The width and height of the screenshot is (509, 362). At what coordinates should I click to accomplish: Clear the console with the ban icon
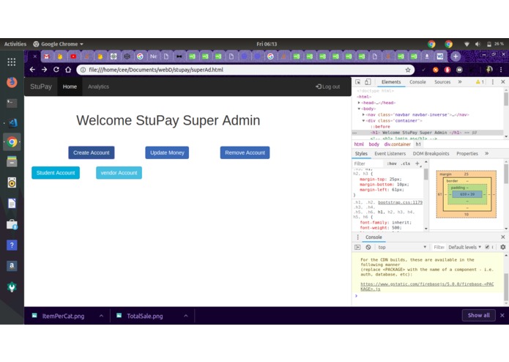[368, 247]
